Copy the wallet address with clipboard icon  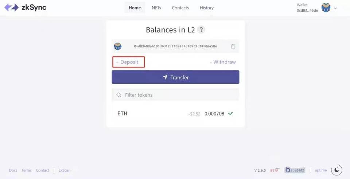[233, 46]
